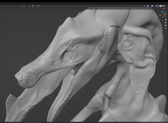Screen dimensions: 168x123
Task: Open object visibility and selectability dropdown
Action: point(145,6)
